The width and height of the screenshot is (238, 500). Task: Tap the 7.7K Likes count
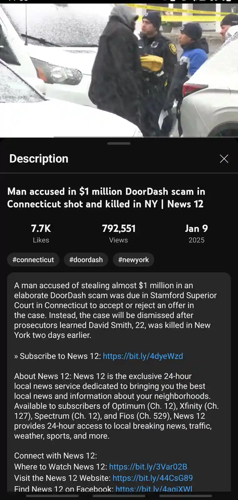41,234
